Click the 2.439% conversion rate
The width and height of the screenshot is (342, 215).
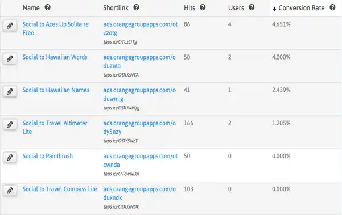(x=281, y=90)
